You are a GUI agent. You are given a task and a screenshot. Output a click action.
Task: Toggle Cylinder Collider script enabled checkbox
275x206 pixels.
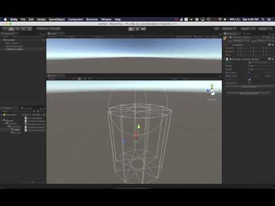(230, 60)
